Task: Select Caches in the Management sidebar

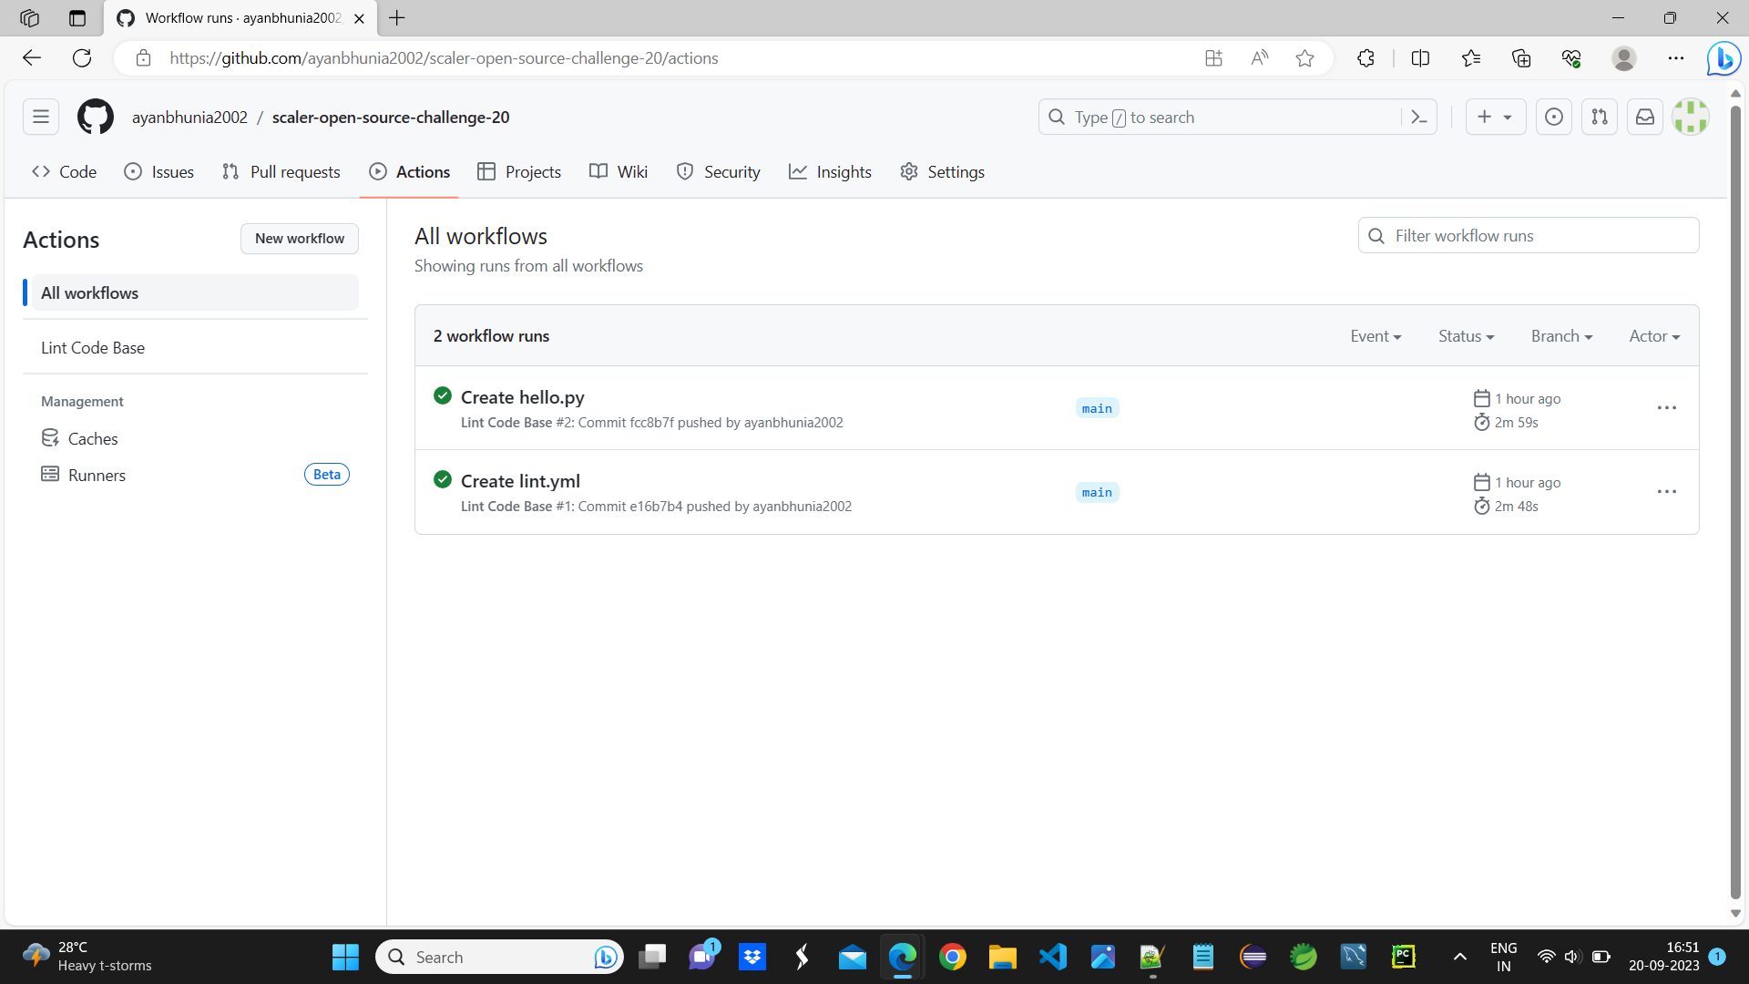Action: click(92, 438)
